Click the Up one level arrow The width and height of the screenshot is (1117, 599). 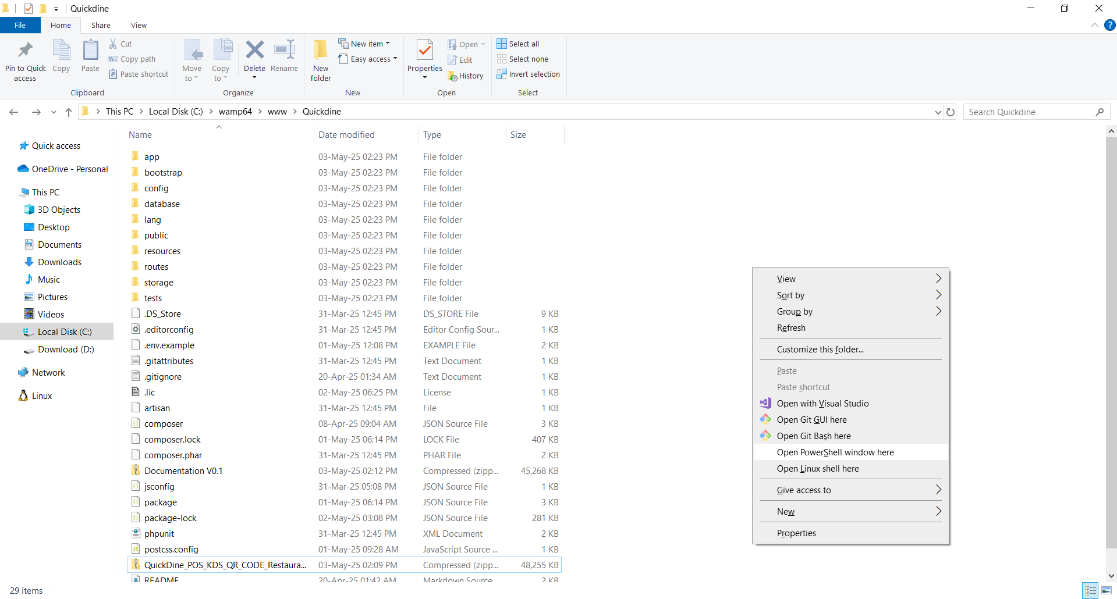click(x=69, y=112)
